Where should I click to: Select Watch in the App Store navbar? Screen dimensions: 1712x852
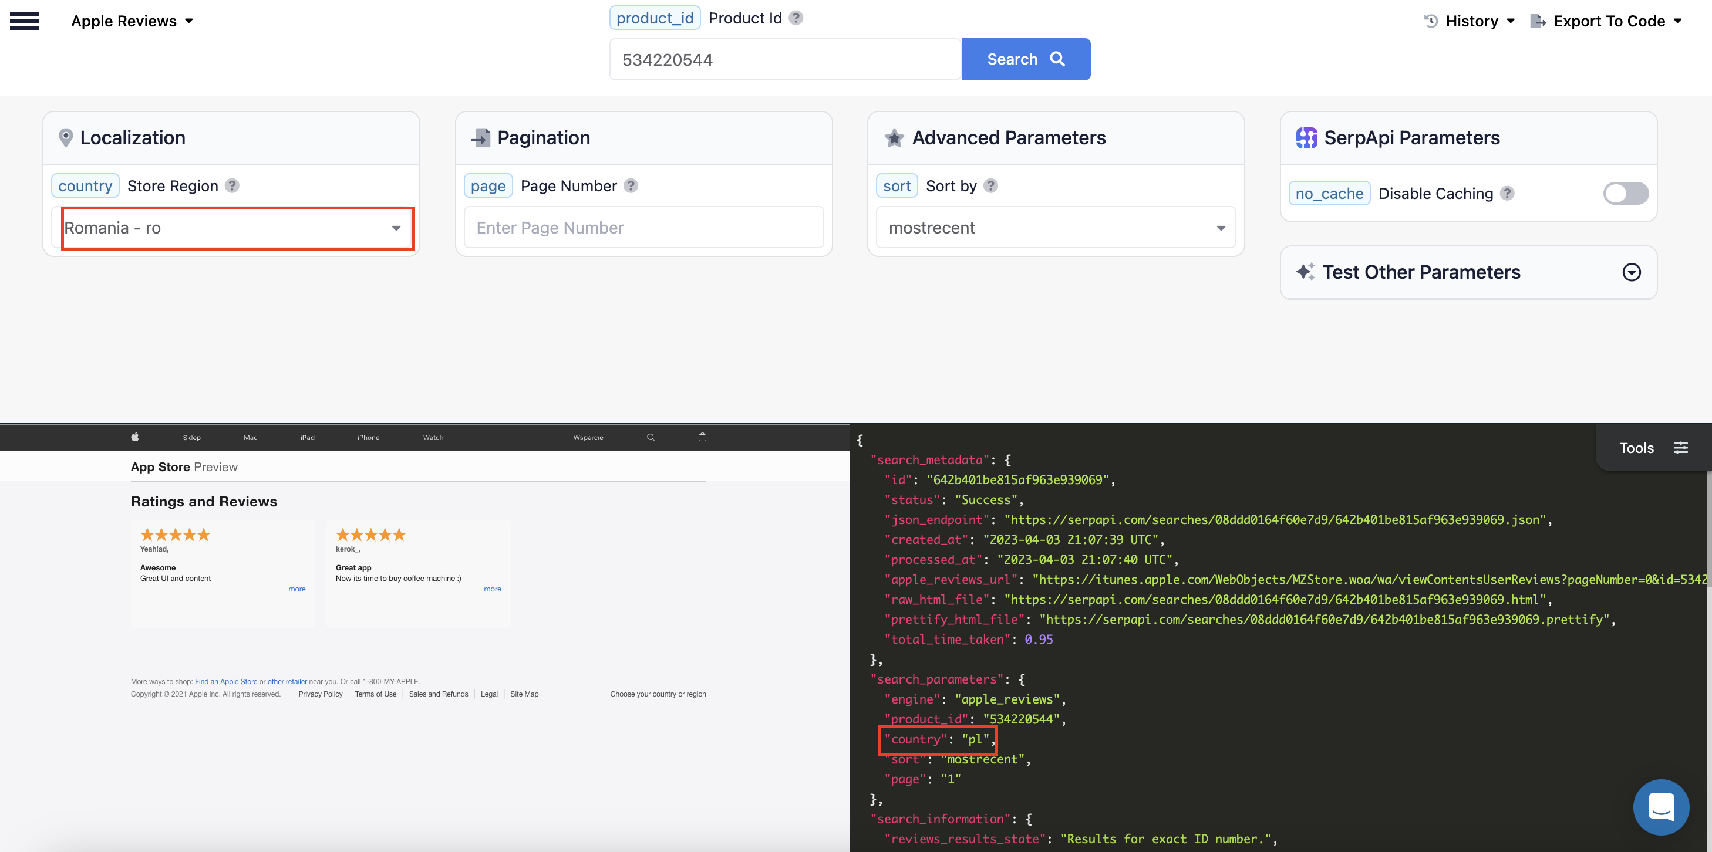click(433, 437)
